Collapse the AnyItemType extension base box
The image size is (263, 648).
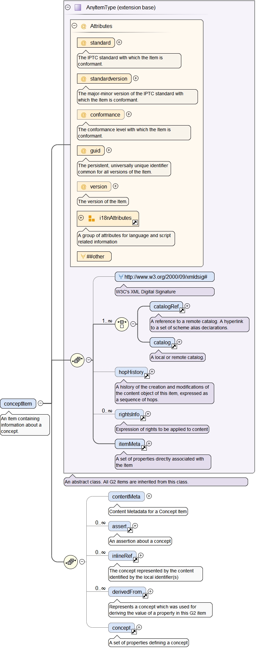[68, 7]
